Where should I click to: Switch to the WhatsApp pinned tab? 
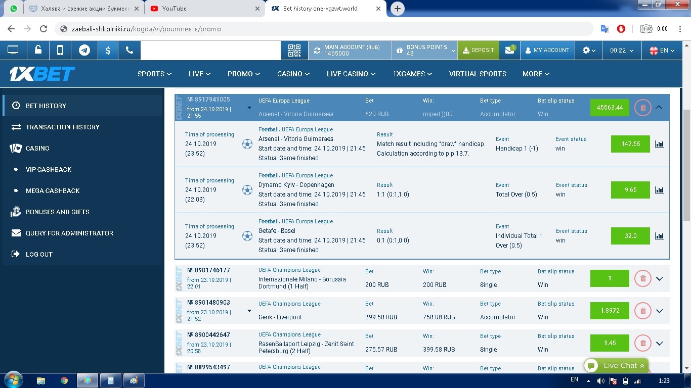[x=14, y=9]
